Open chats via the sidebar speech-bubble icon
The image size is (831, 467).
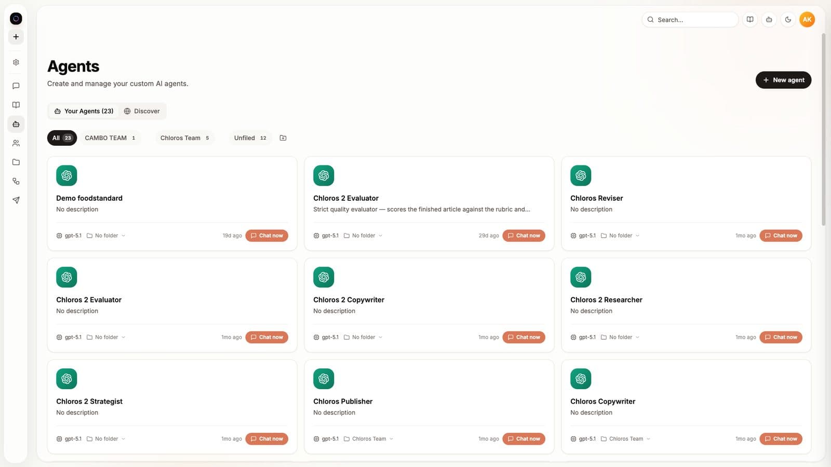(16, 86)
